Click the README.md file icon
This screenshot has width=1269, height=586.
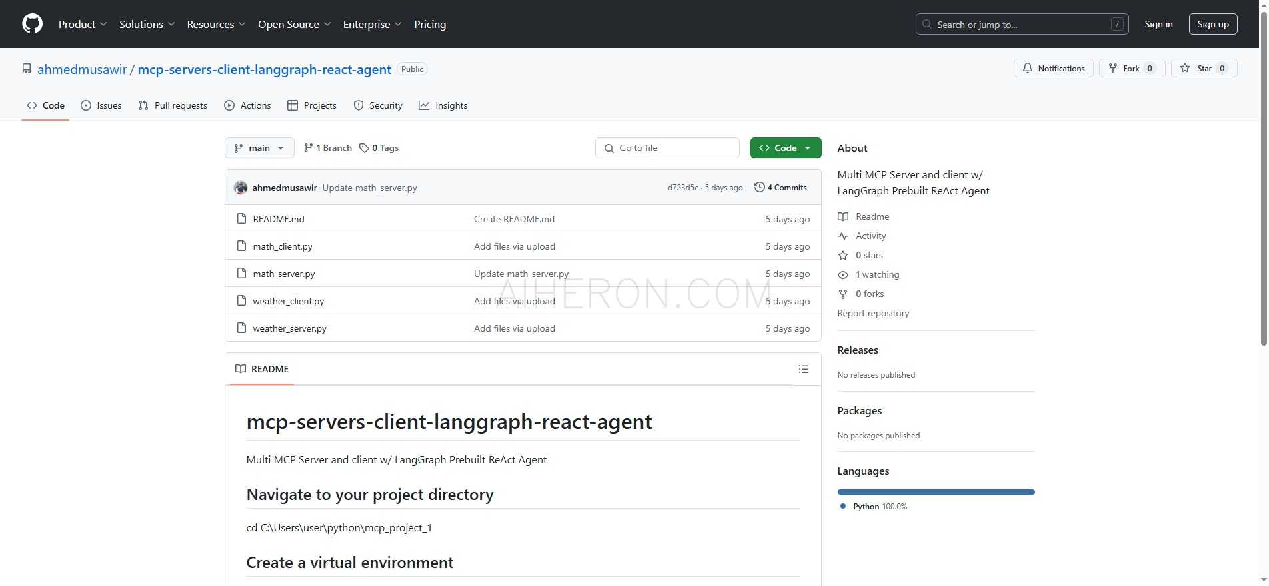point(242,218)
